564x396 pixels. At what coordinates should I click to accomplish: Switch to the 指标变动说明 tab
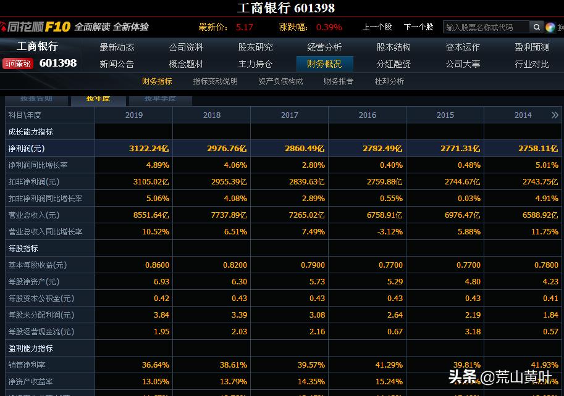215,80
